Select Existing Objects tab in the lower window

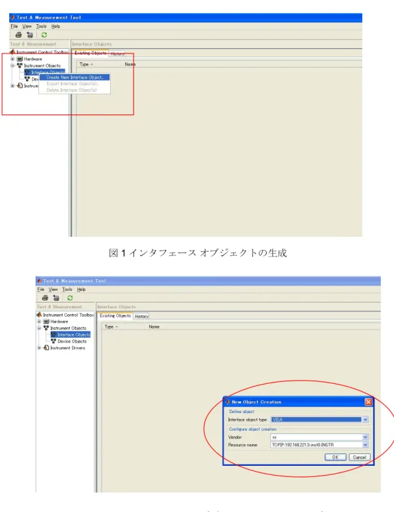point(115,316)
